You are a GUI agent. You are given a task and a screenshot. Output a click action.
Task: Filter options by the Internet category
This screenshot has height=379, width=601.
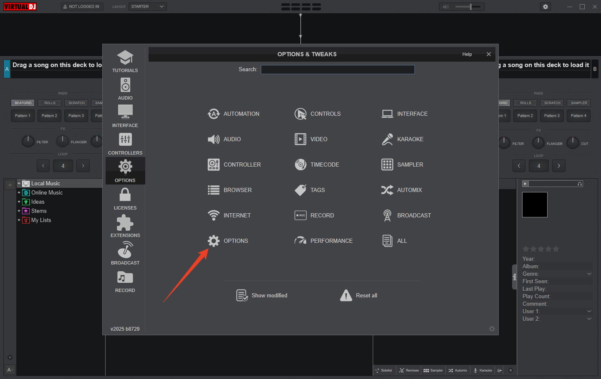pos(229,215)
